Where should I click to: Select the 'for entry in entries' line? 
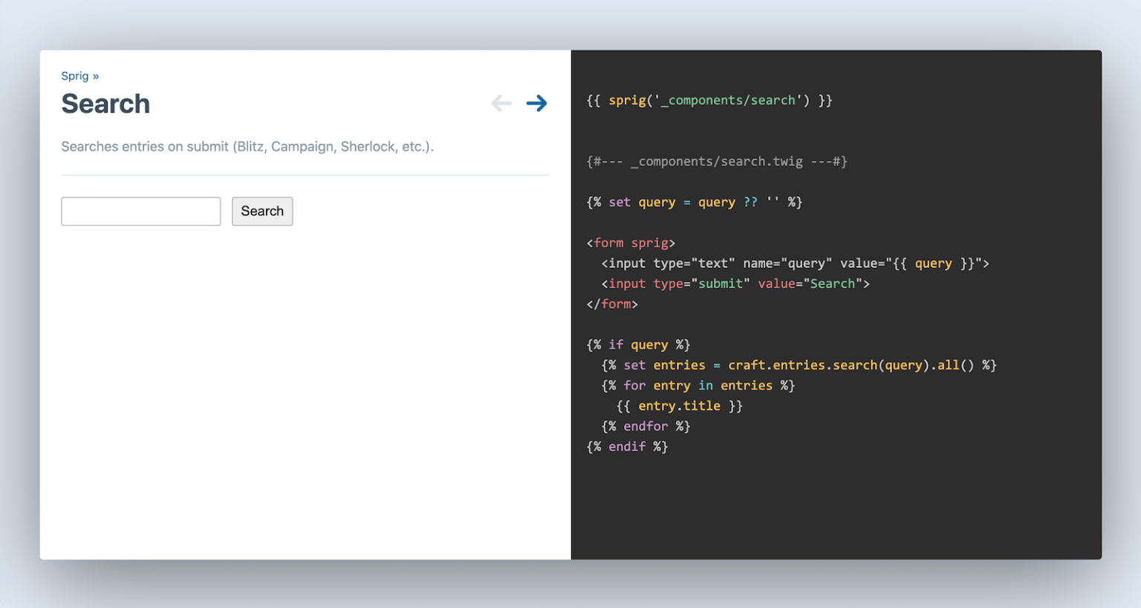tap(698, 385)
